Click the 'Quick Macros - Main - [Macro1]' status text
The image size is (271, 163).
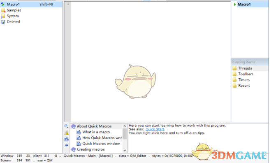coord(88,156)
